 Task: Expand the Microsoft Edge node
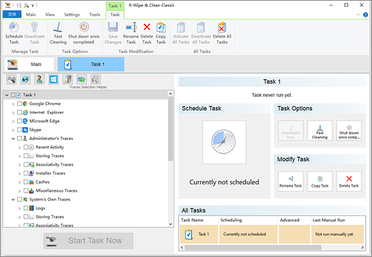point(13,121)
